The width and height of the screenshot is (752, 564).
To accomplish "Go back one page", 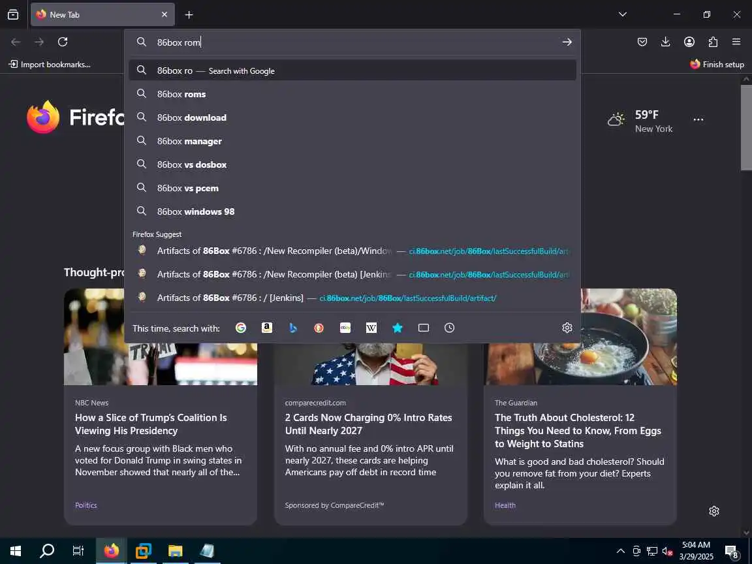I will (16, 42).
